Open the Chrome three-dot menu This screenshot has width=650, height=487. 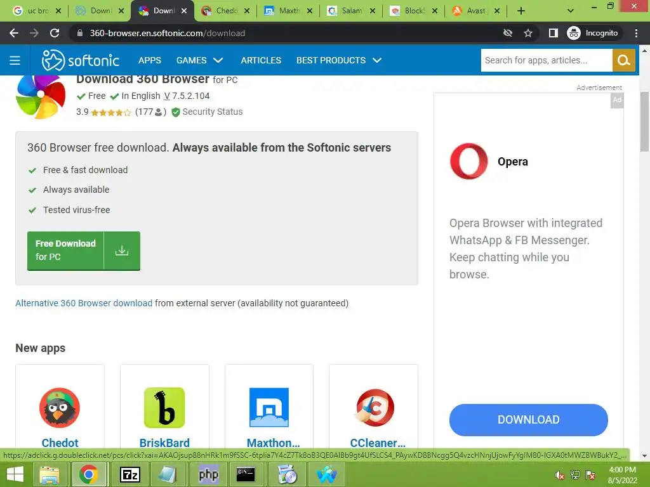(636, 33)
